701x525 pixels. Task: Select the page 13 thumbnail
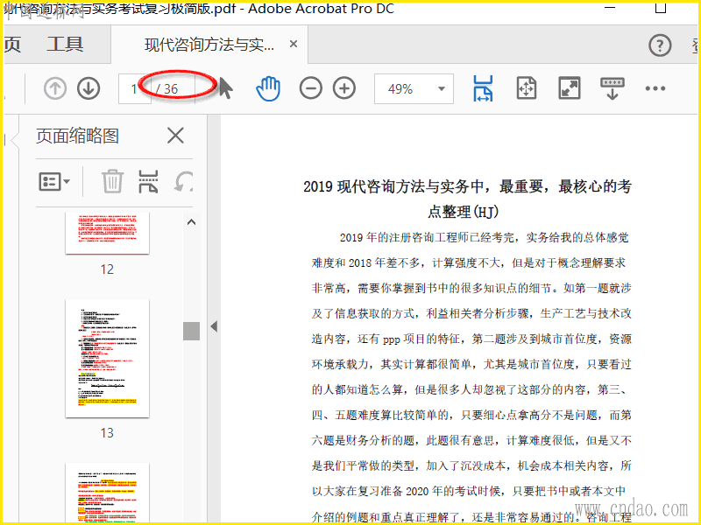click(x=107, y=358)
